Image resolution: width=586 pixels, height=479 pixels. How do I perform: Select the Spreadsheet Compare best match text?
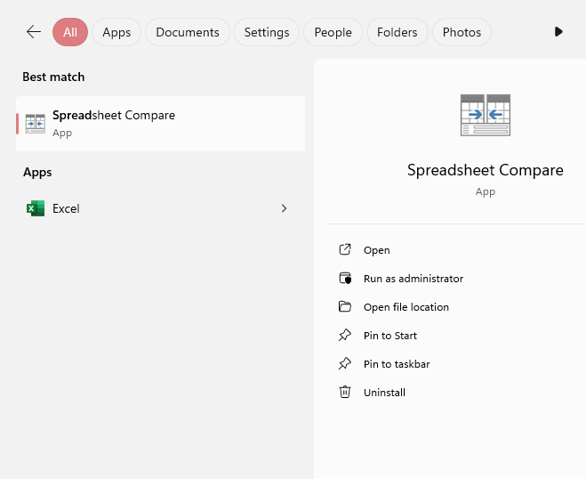[114, 115]
